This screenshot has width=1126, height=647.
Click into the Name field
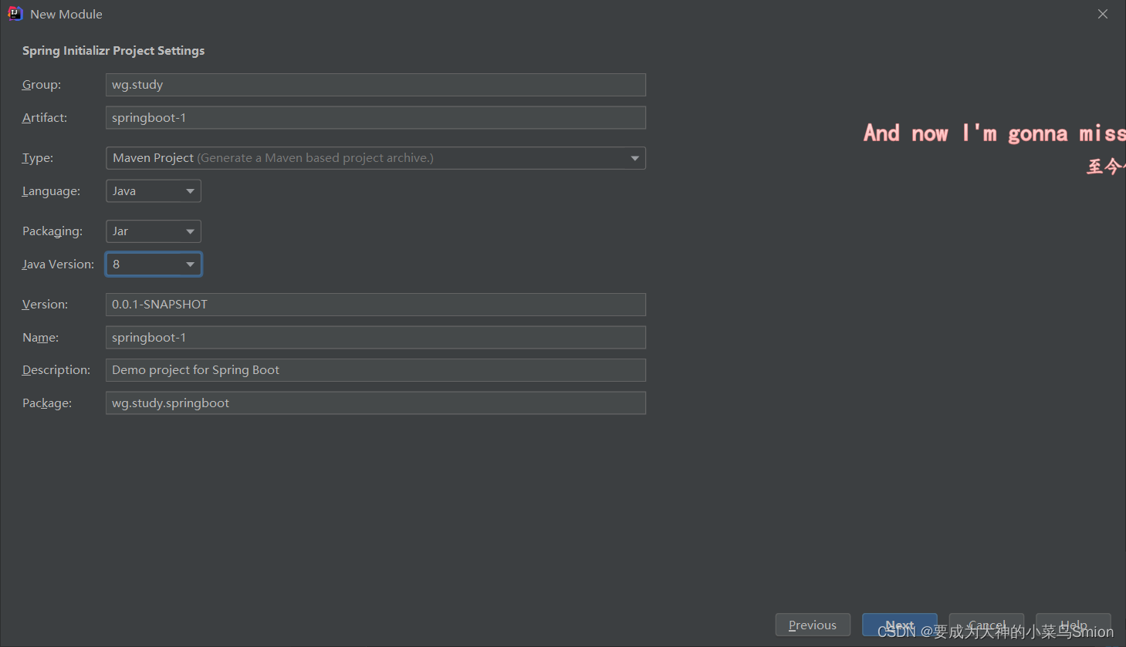376,338
